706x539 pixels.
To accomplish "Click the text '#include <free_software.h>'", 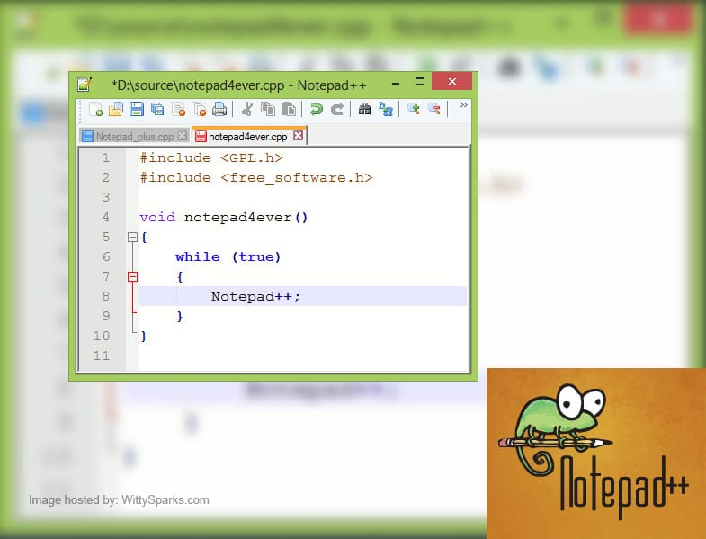I will [x=256, y=178].
